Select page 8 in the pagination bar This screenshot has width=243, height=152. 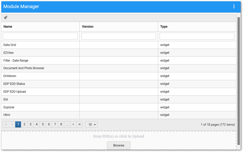click(61, 124)
